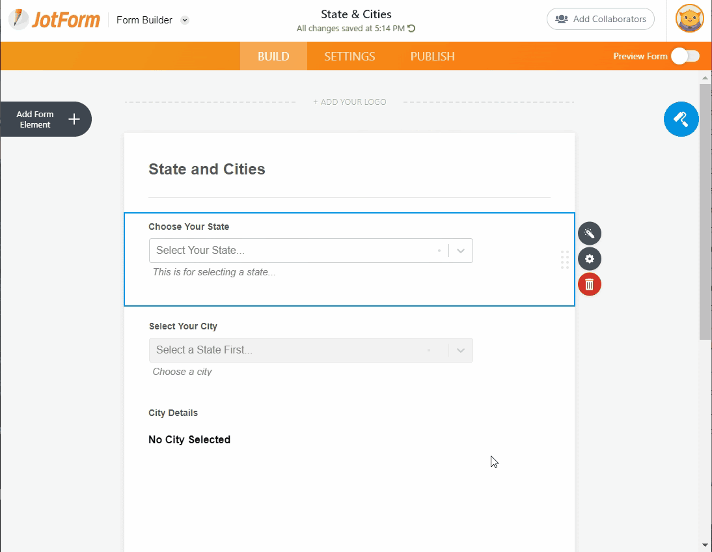Click the State and Cities form heading
The image size is (712, 552).
coord(207,169)
